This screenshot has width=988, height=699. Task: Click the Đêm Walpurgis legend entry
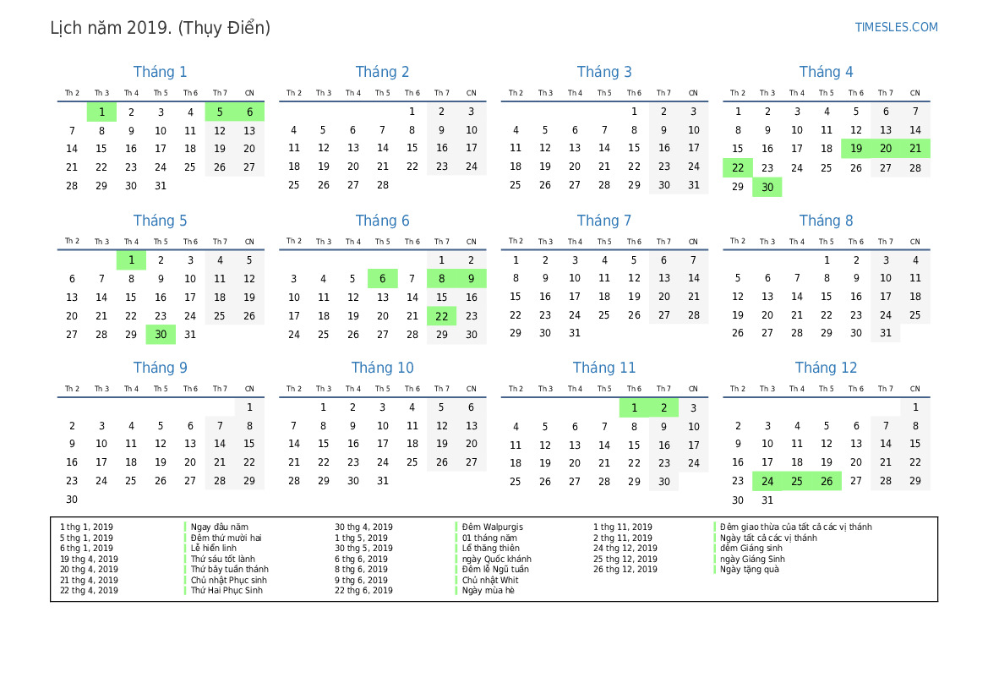[492, 527]
